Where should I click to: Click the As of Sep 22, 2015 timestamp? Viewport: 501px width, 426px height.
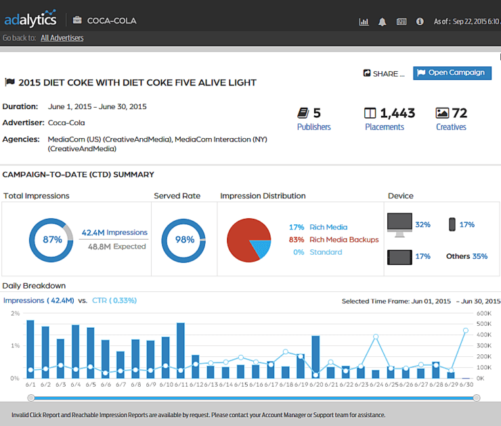pyautogui.click(x=467, y=22)
